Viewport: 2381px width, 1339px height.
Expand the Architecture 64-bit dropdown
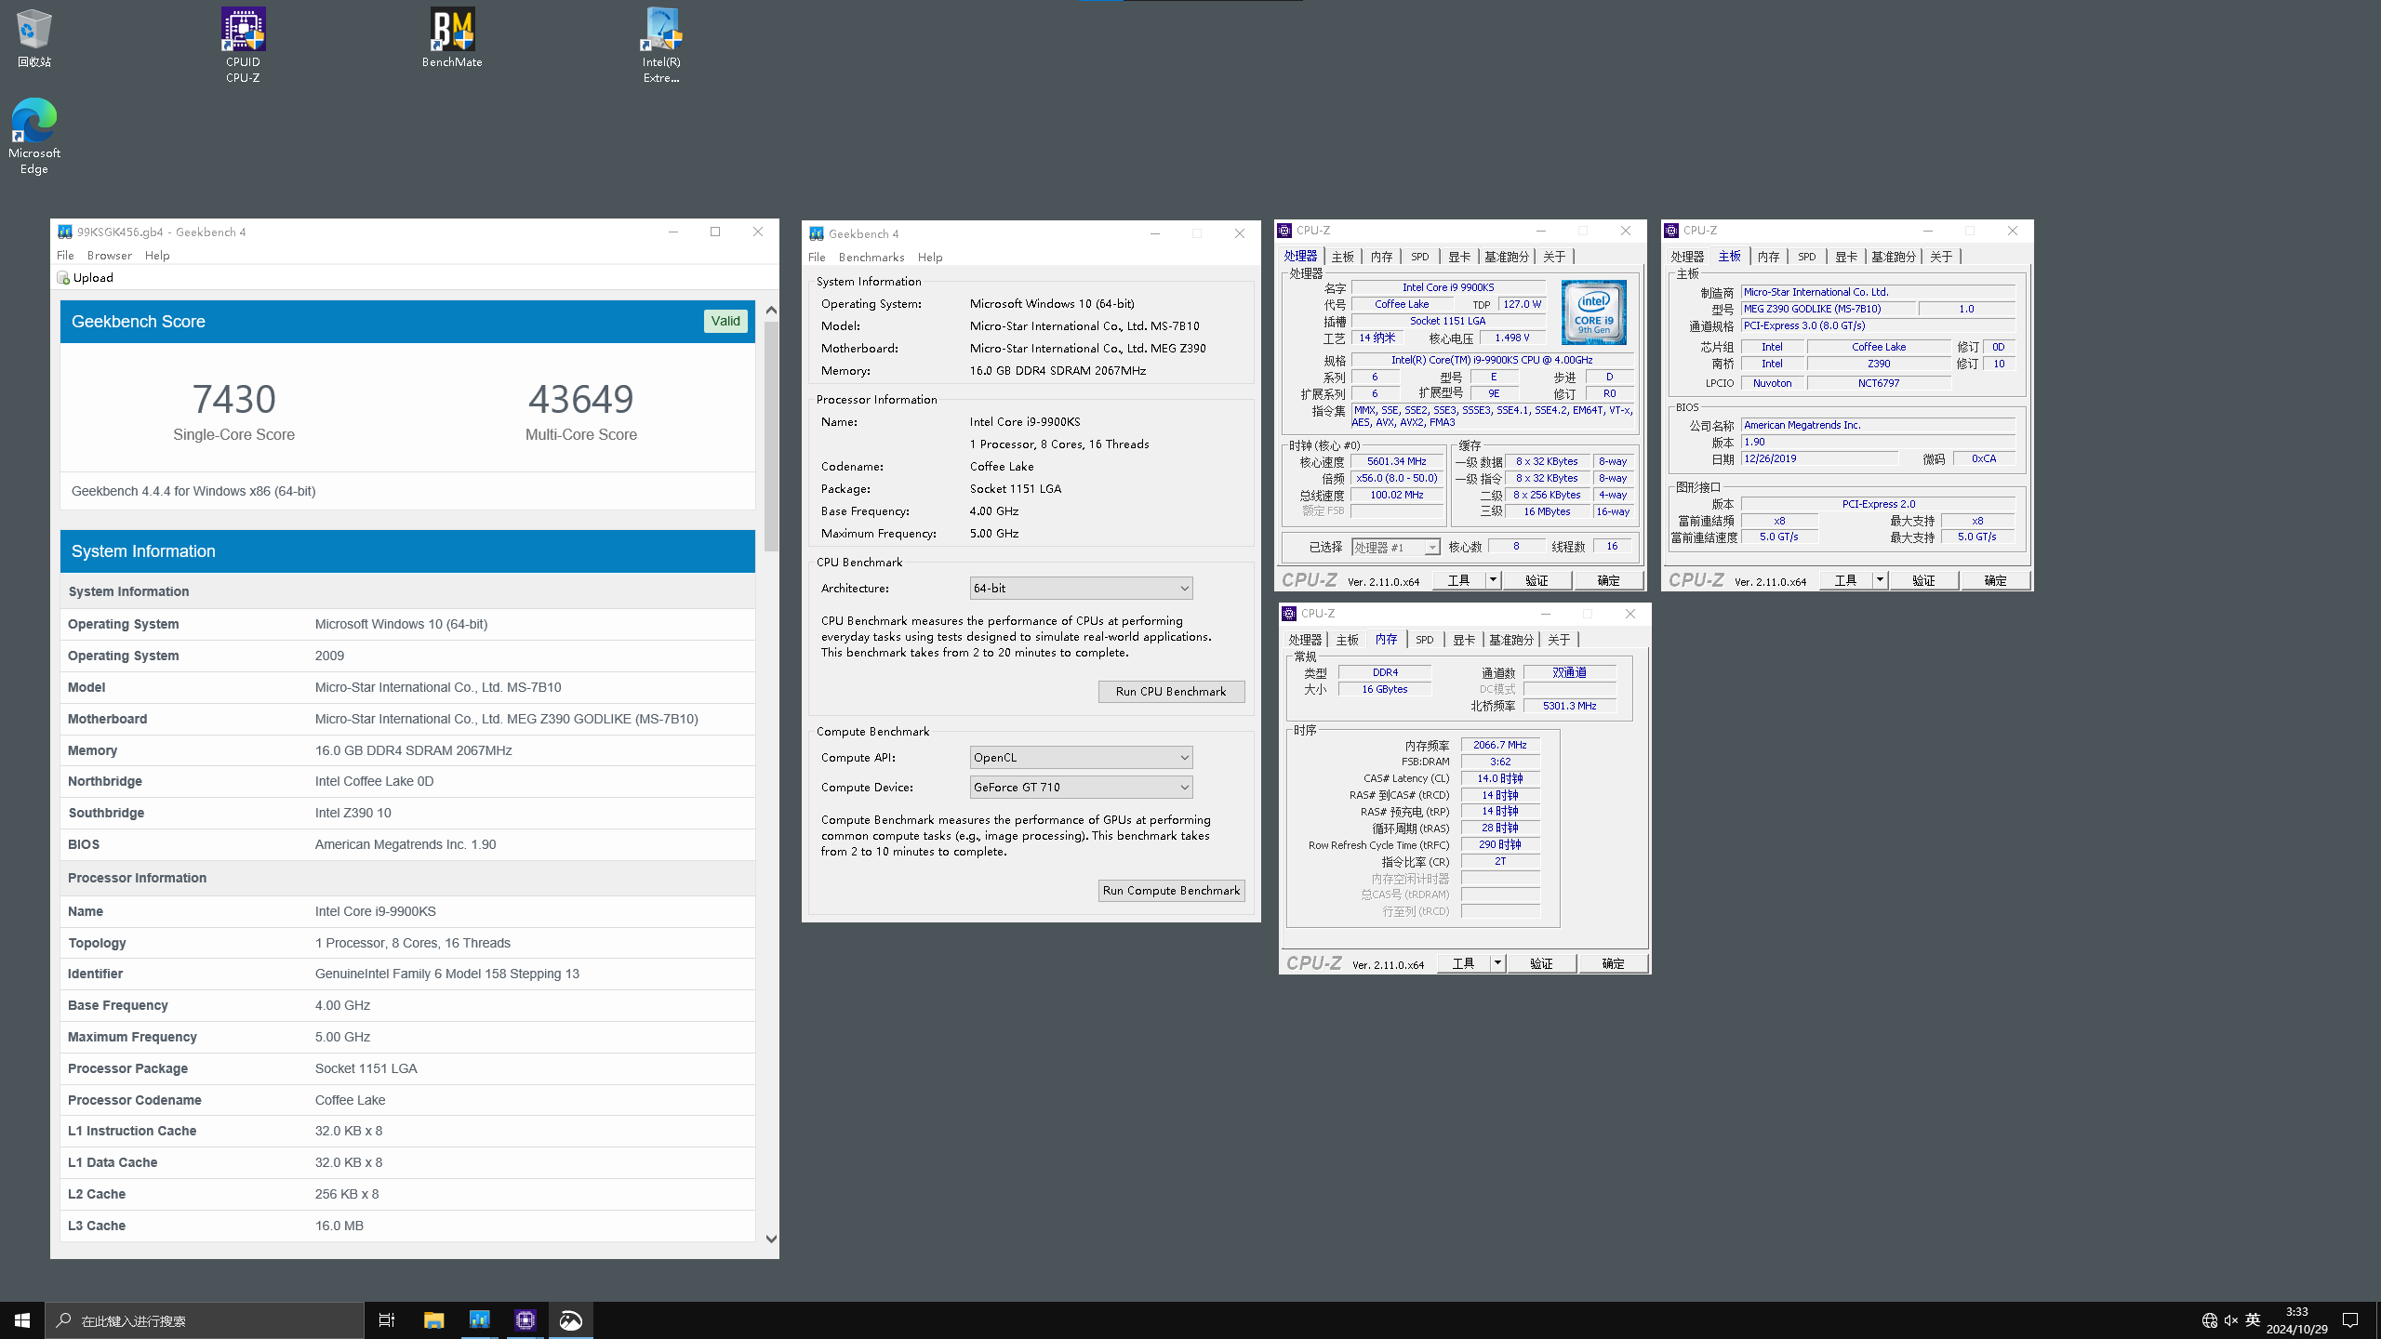coord(1081,589)
